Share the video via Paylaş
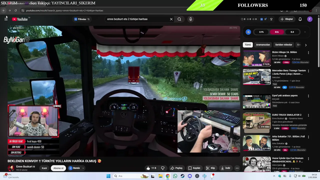This screenshot has height=180, width=320. point(176,168)
